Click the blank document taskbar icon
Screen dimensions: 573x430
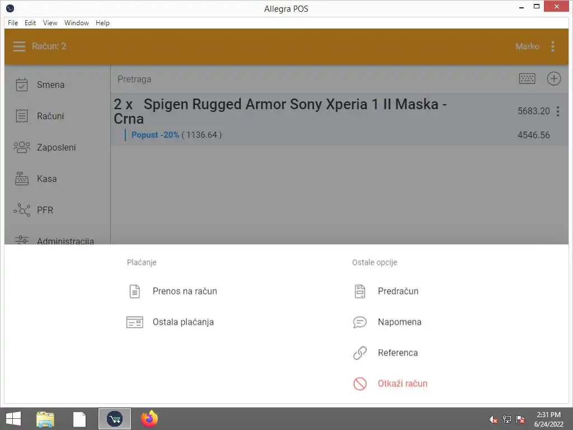(79, 419)
